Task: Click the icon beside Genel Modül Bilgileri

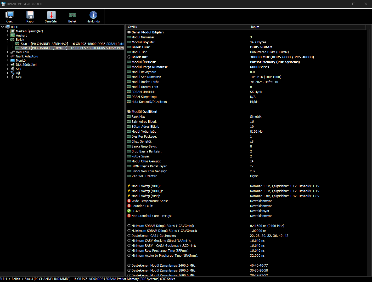Action: pos(129,32)
